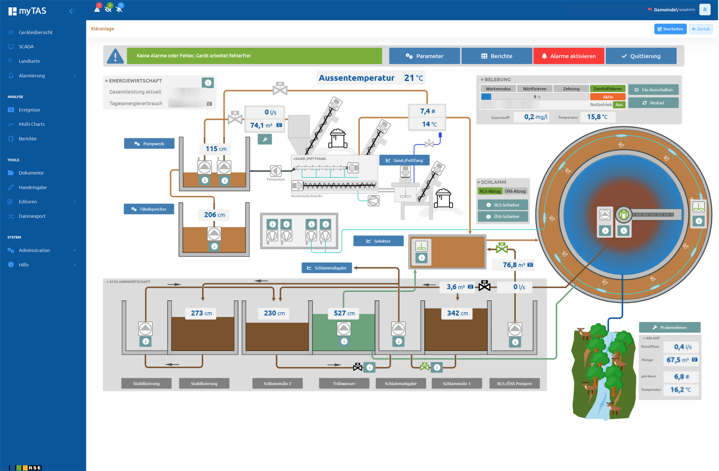Expand the + SCHLAMMWIRTSCHAFT section header
The height and width of the screenshot is (471, 719).
click(x=129, y=282)
